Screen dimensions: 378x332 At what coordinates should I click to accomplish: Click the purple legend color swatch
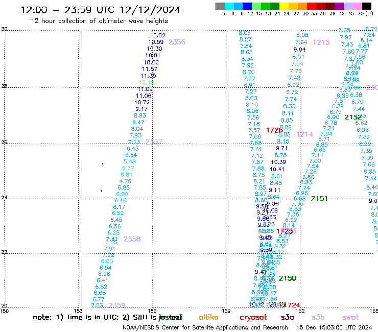pos(339,6)
